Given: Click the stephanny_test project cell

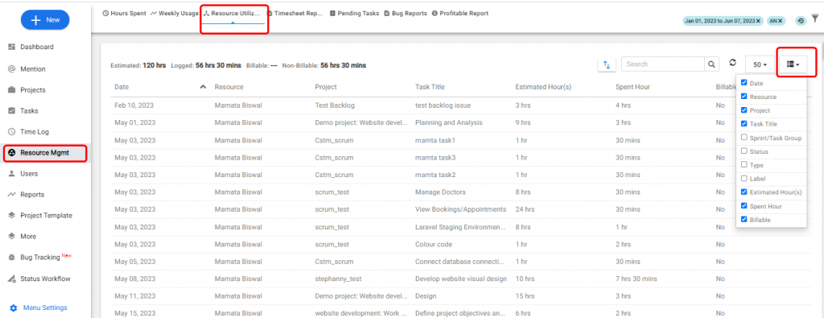Looking at the screenshot, I should 338,279.
